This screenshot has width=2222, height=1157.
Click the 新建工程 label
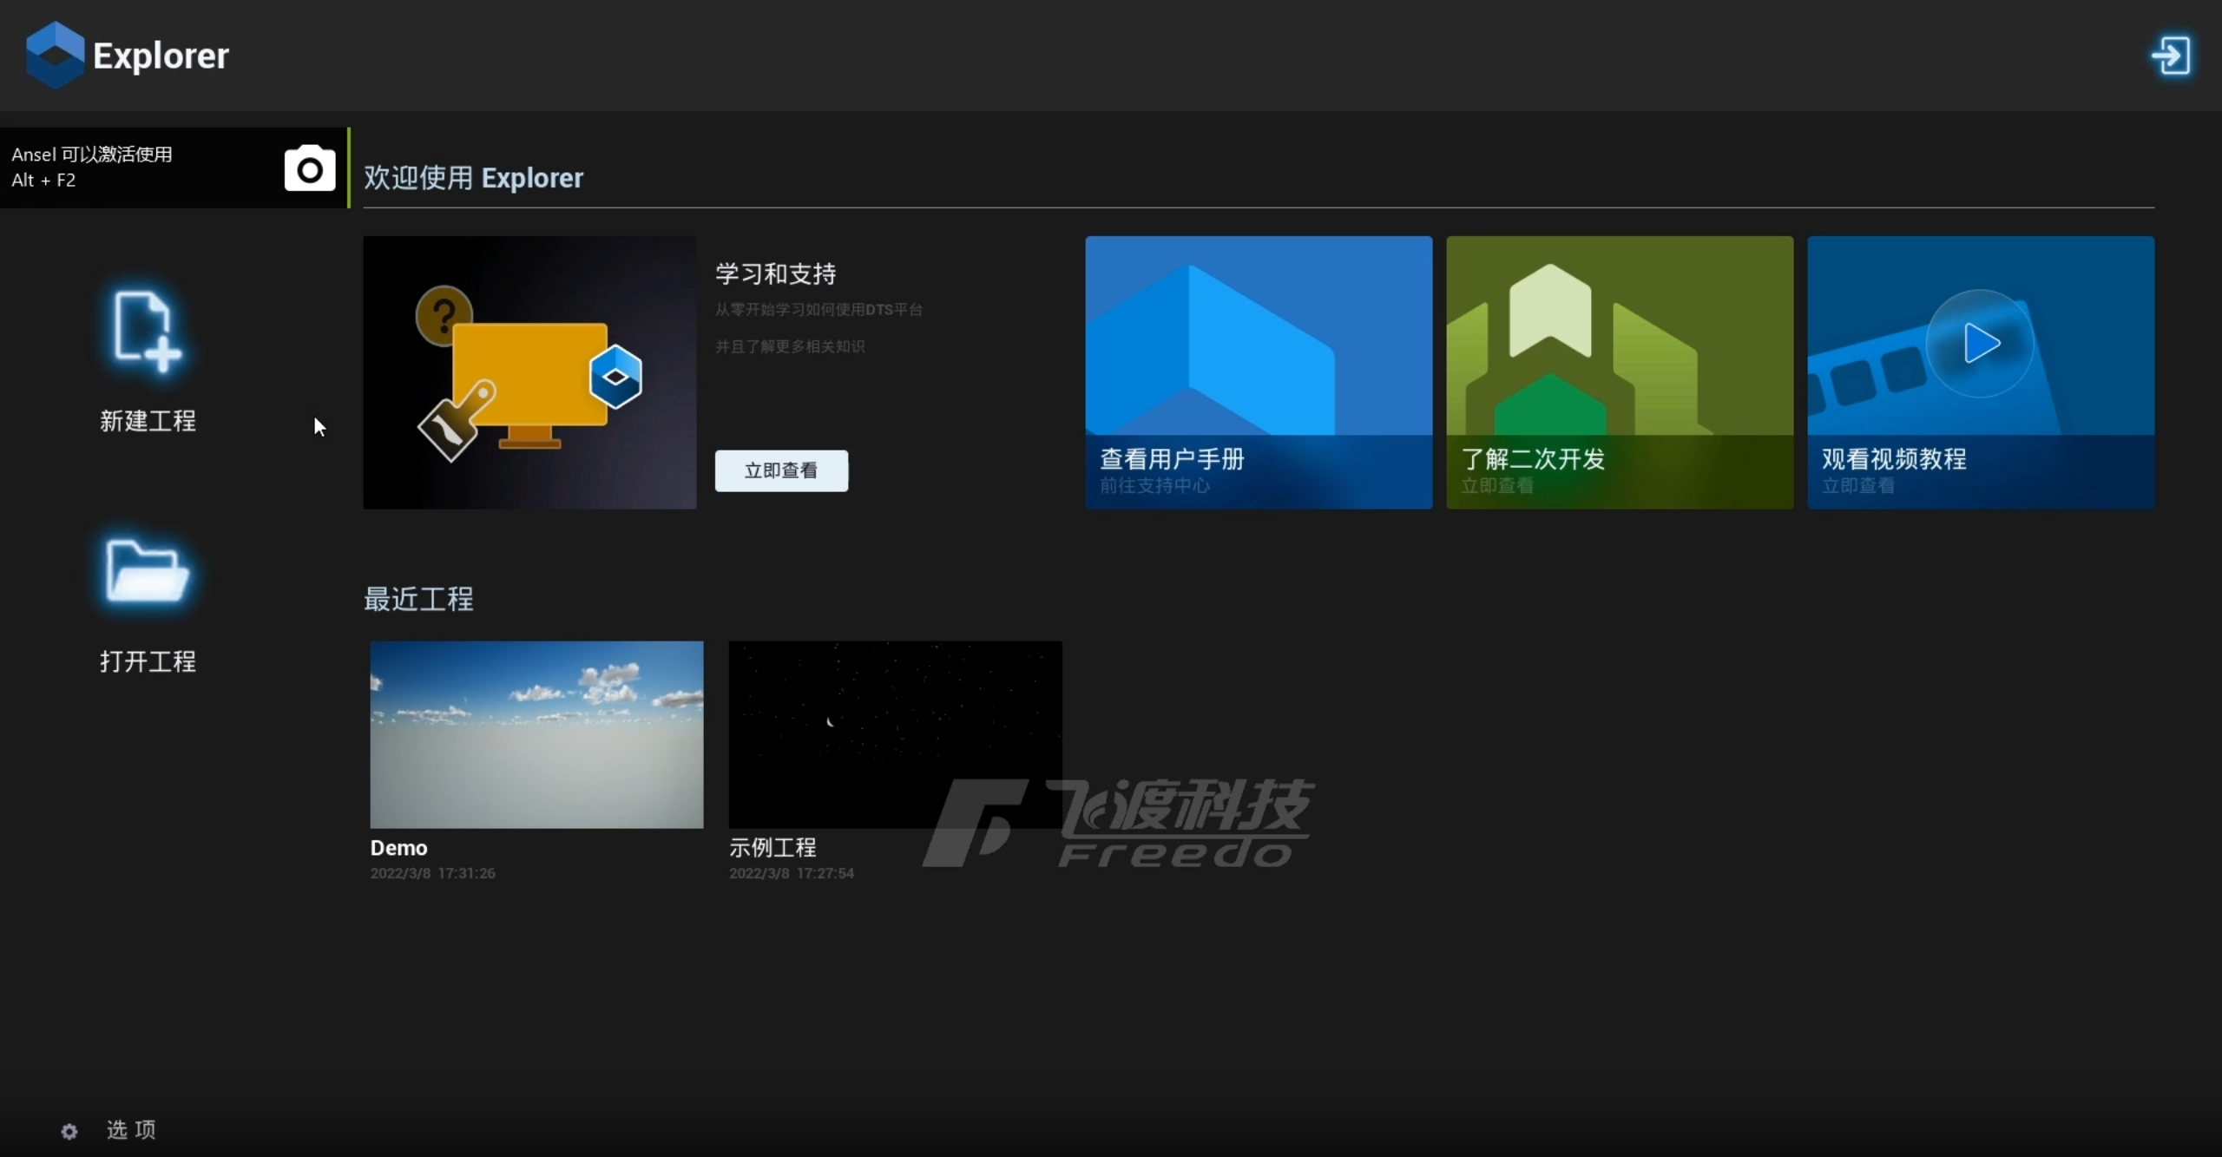click(148, 421)
